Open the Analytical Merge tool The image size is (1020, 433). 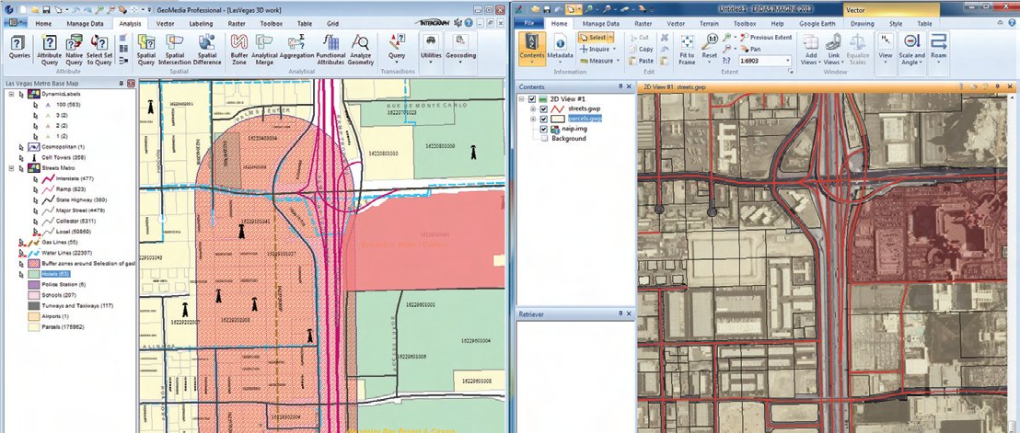[x=264, y=51]
